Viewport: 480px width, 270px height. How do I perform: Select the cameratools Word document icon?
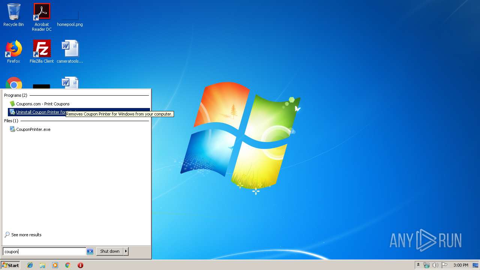70,52
